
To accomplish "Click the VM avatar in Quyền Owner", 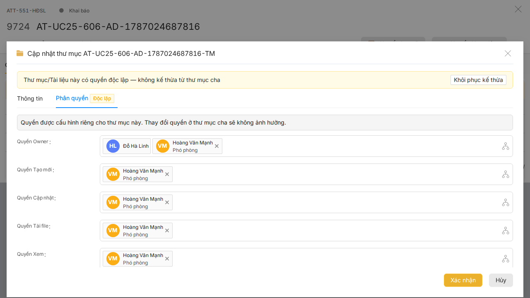I will click(163, 146).
